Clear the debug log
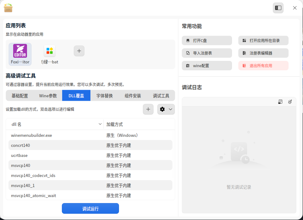The width and height of the screenshot is (303, 220). (290, 102)
